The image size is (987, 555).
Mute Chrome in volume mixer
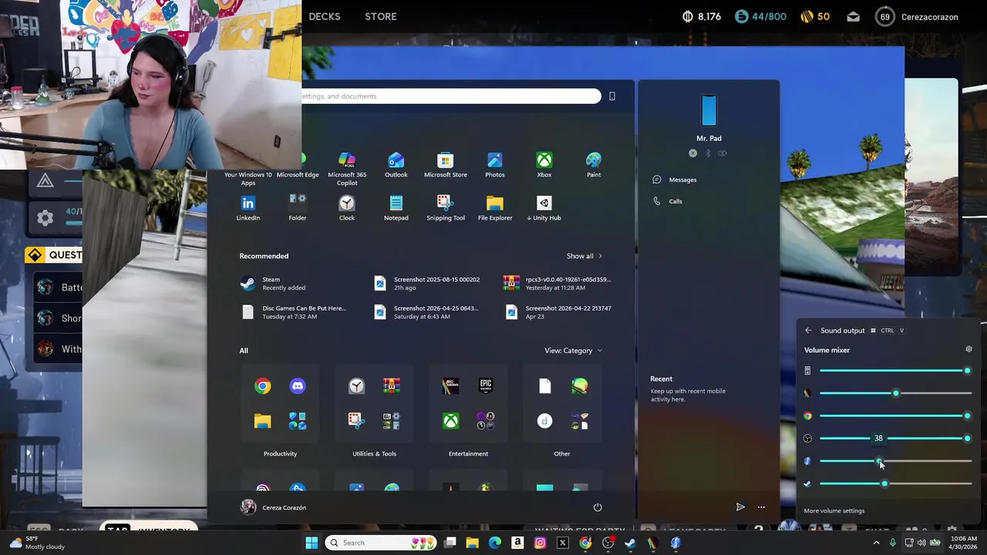(807, 415)
